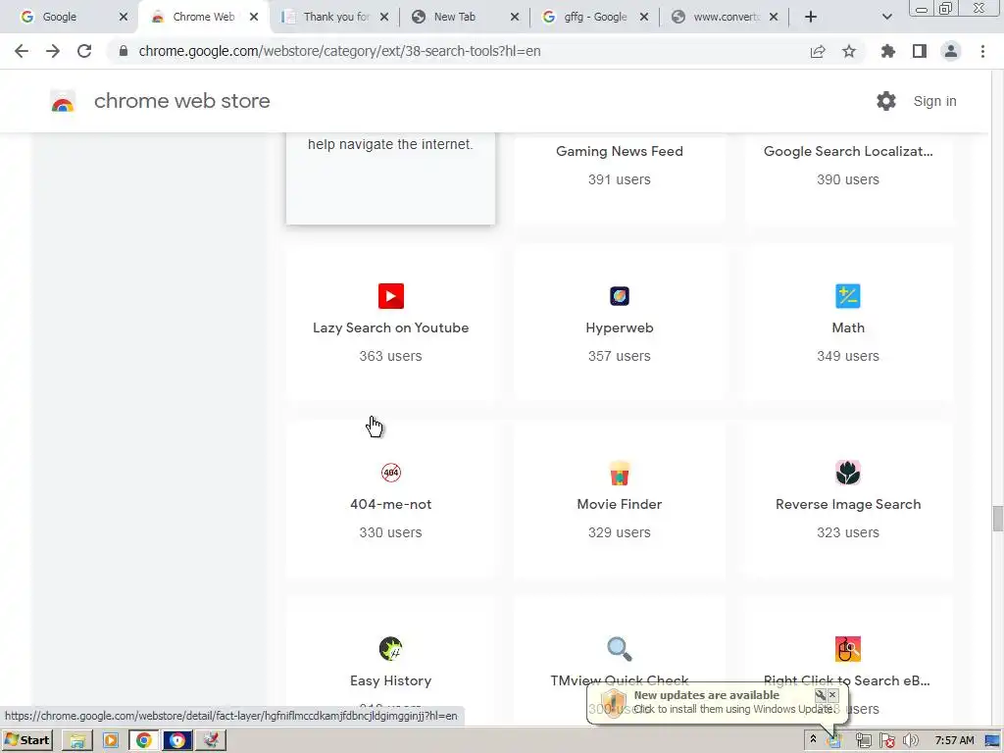Open the Reverse Image Search title link
Viewport: 1004px width, 753px height.
click(x=848, y=504)
